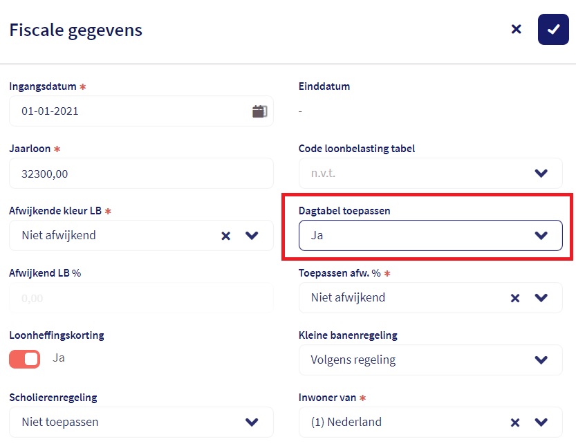This screenshot has width=576, height=446.
Task: Click into the Jaarloon input field
Action: pos(138,174)
